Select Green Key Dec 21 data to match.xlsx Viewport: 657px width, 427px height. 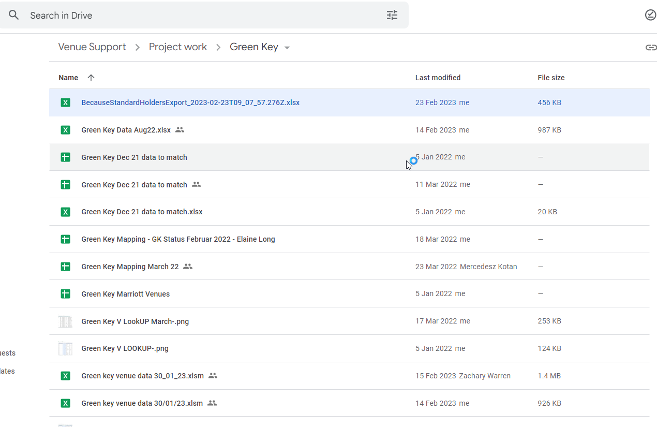[142, 212]
